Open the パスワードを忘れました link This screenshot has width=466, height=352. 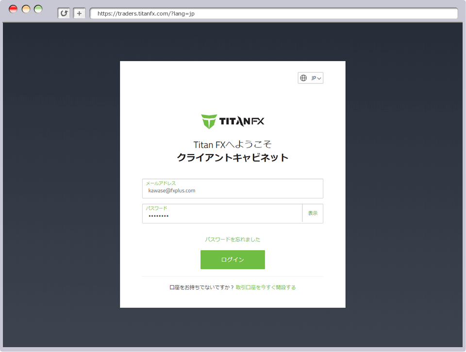tap(233, 239)
